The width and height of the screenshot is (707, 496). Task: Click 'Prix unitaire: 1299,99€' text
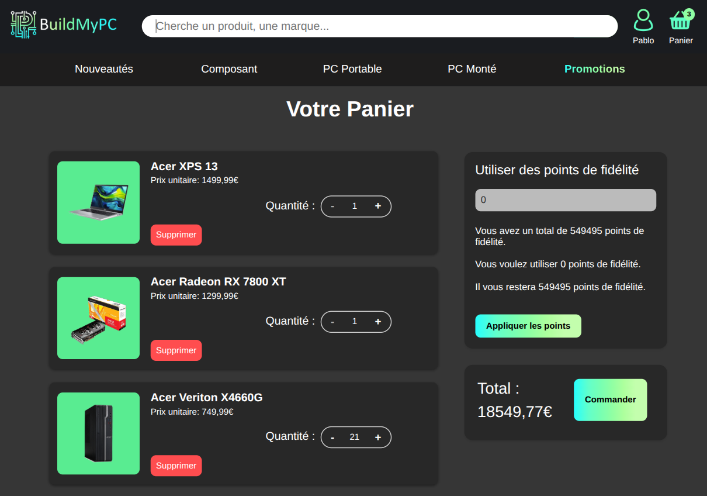[195, 296]
